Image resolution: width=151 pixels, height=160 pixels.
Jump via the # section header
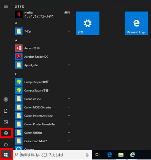pos(16,23)
